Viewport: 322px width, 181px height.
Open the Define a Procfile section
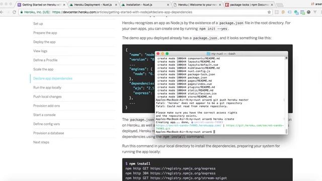point(45,60)
